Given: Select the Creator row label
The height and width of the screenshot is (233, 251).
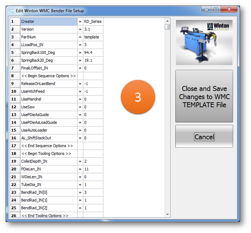Looking at the screenshot, I should 49,22.
